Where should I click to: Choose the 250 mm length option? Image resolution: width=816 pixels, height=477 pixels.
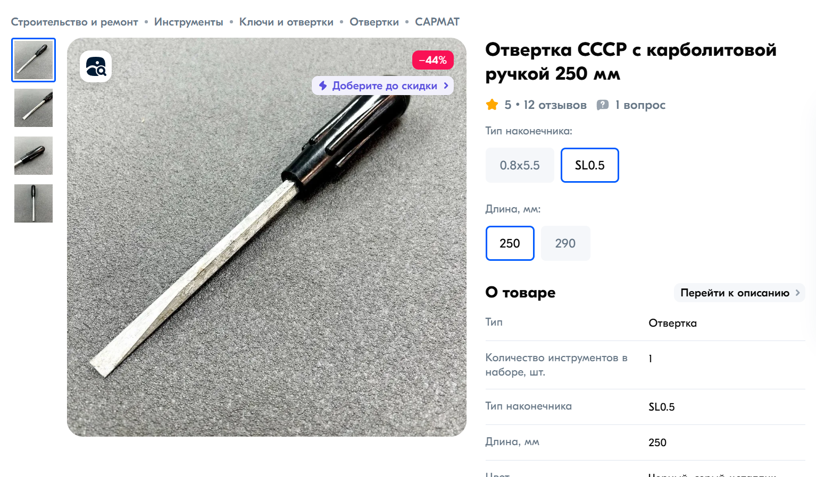pos(510,243)
